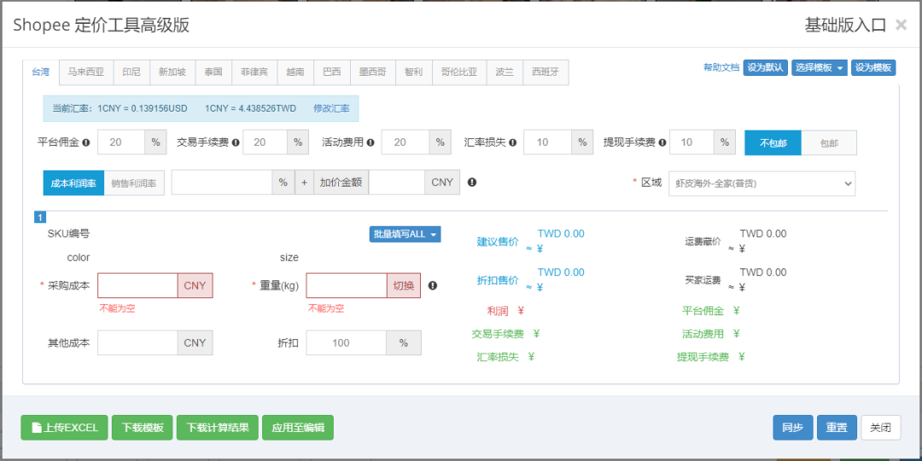The height and width of the screenshot is (461, 922).
Task: Open the 修改汇率 link
Action: [x=331, y=109]
